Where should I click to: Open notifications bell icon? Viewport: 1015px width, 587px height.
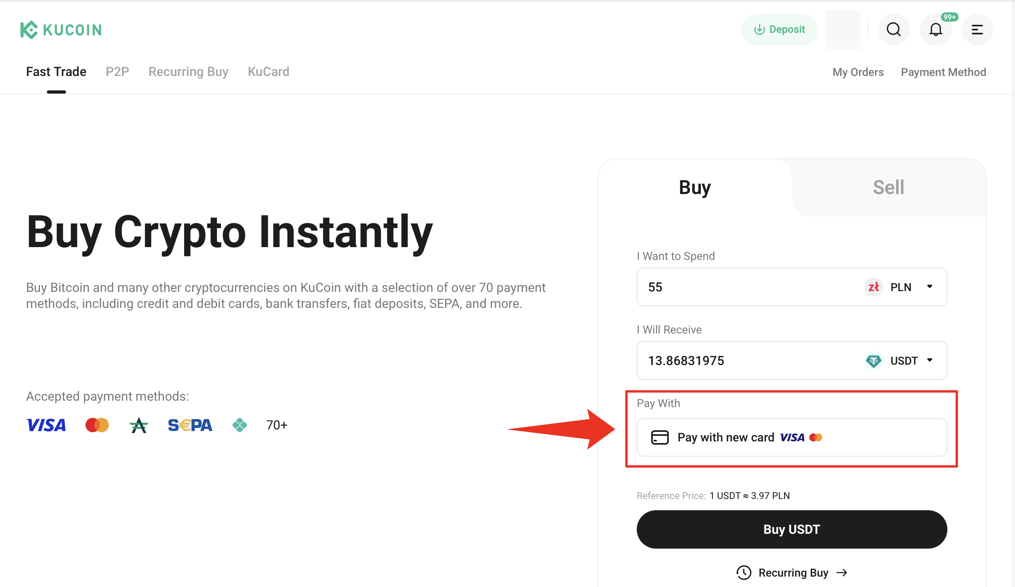[x=935, y=29]
